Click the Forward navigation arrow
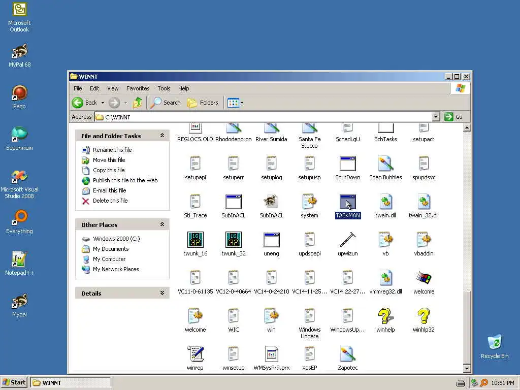The width and height of the screenshot is (520, 390). pos(114,103)
